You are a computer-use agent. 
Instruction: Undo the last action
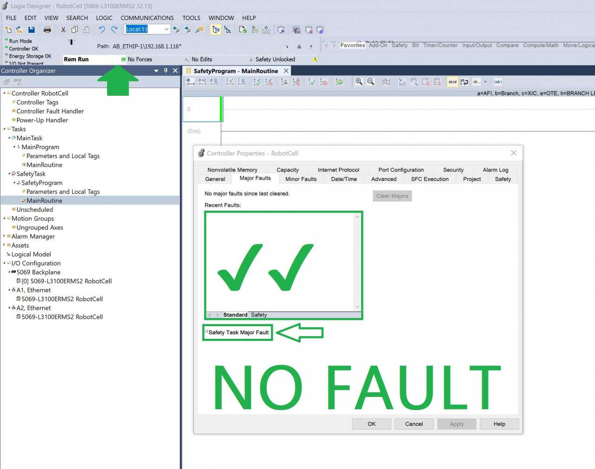[x=102, y=29]
